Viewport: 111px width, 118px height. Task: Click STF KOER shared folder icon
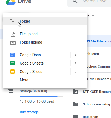point(75,92)
